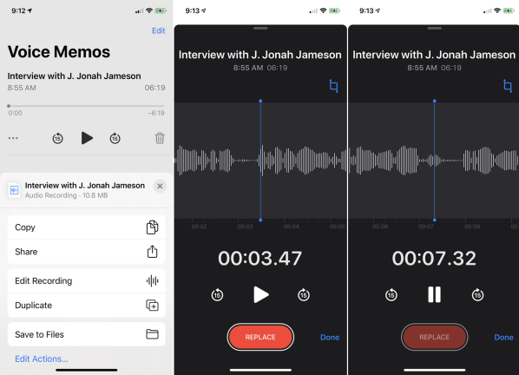
Task: Play the memo from the Voice Memos list
Action: 87,138
